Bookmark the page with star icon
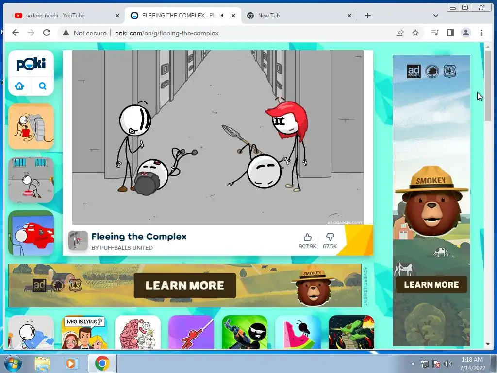This screenshot has height=373, width=497. (415, 33)
